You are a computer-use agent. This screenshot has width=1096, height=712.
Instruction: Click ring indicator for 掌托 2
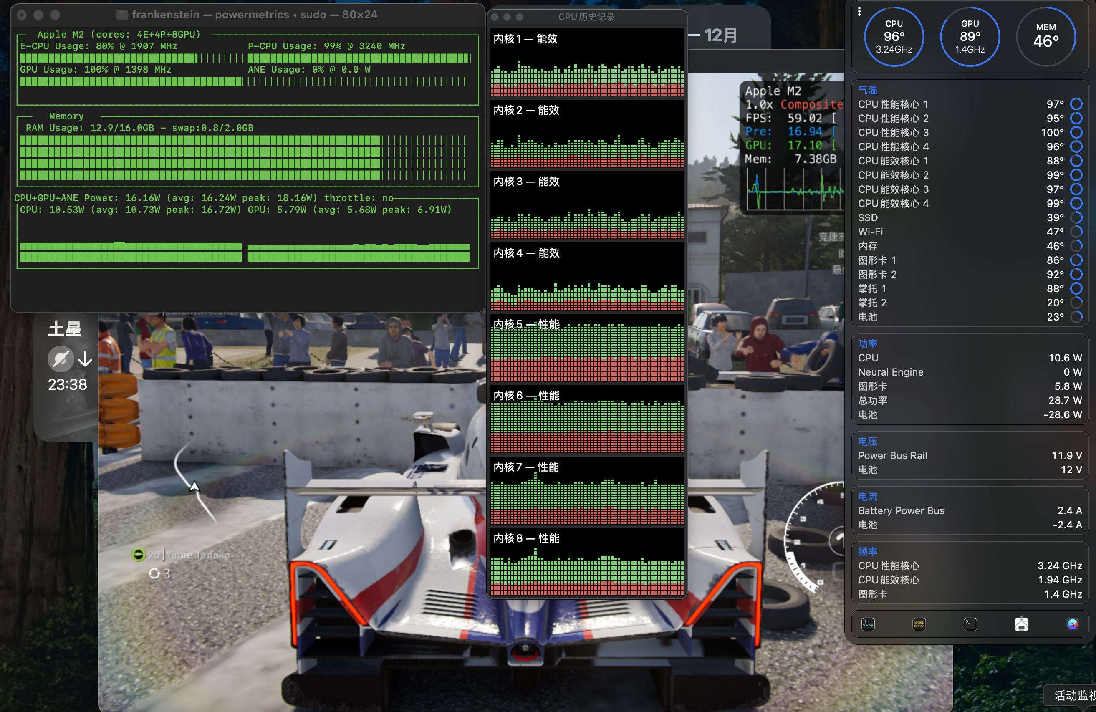(1076, 303)
